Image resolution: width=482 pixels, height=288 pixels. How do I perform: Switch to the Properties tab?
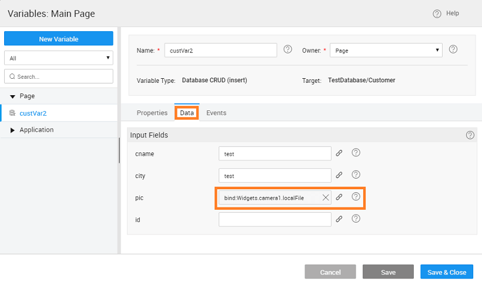(x=152, y=113)
